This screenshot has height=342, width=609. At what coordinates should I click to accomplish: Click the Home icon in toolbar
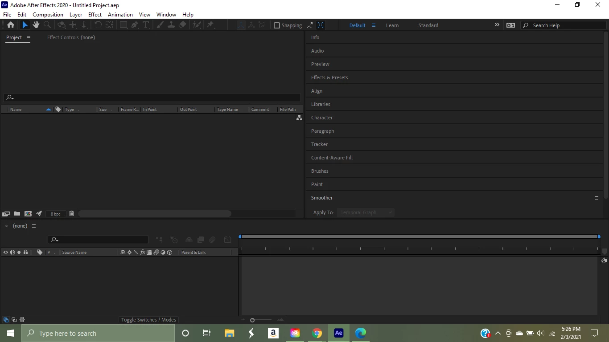(11, 25)
